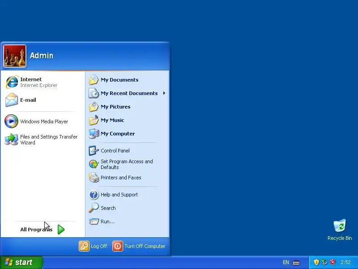This screenshot has width=358, height=269.
Task: Expand the All Programs green arrow
Action: [x=61, y=230]
